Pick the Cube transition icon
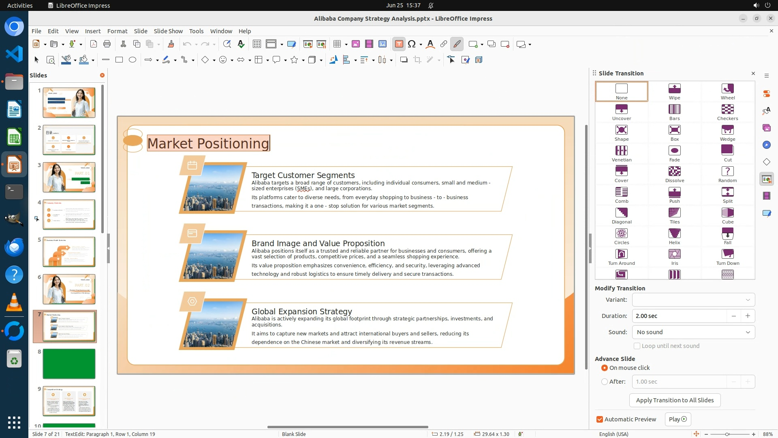This screenshot has height=438, width=778. pos(727,215)
